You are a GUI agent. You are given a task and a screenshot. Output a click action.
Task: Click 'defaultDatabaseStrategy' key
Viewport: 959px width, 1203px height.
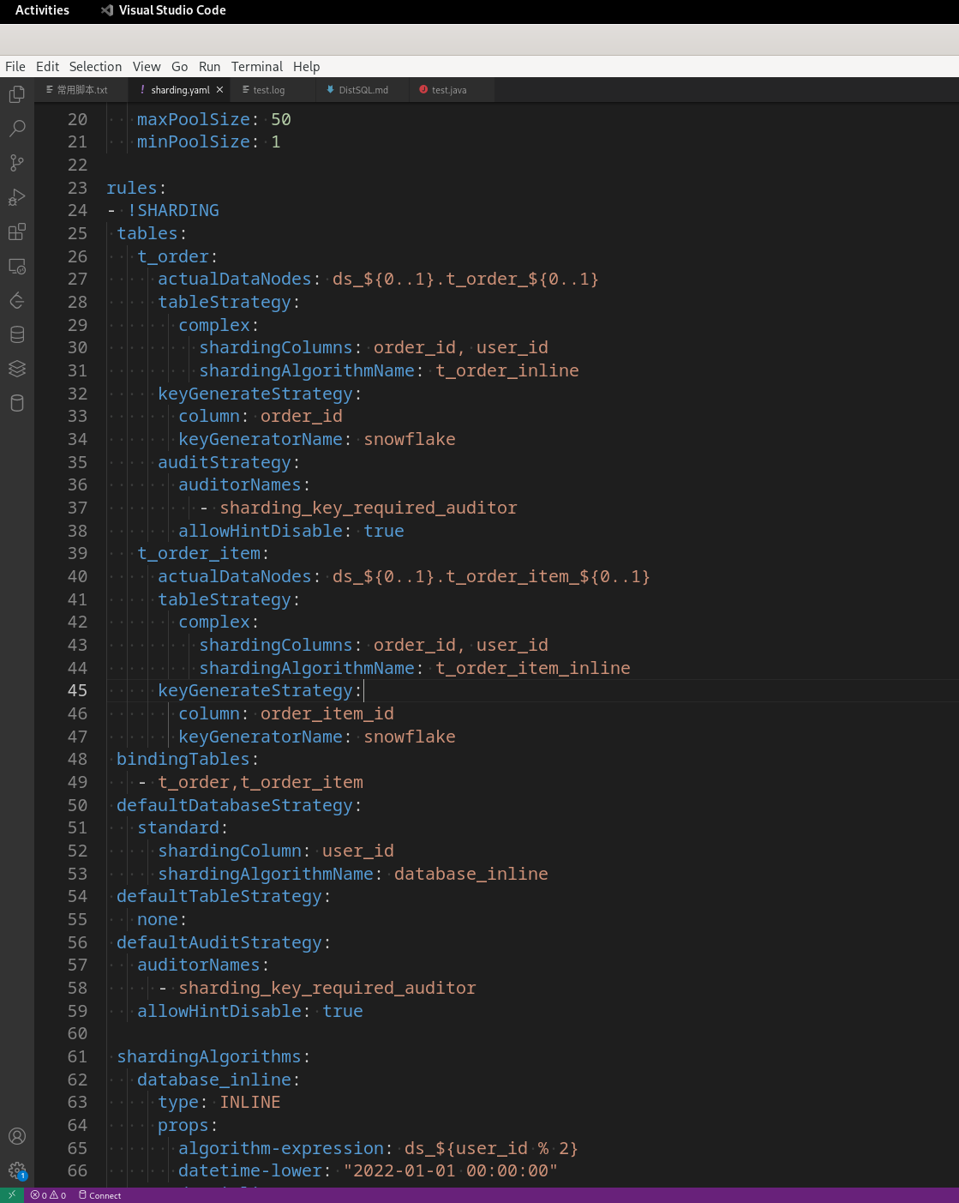tap(235, 805)
